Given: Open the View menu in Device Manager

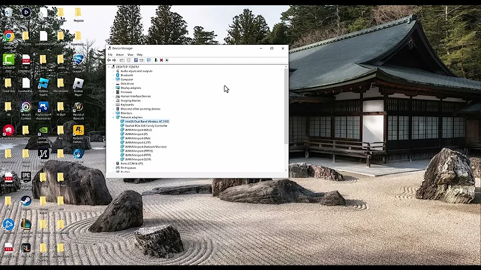Looking at the screenshot, I should tap(130, 55).
